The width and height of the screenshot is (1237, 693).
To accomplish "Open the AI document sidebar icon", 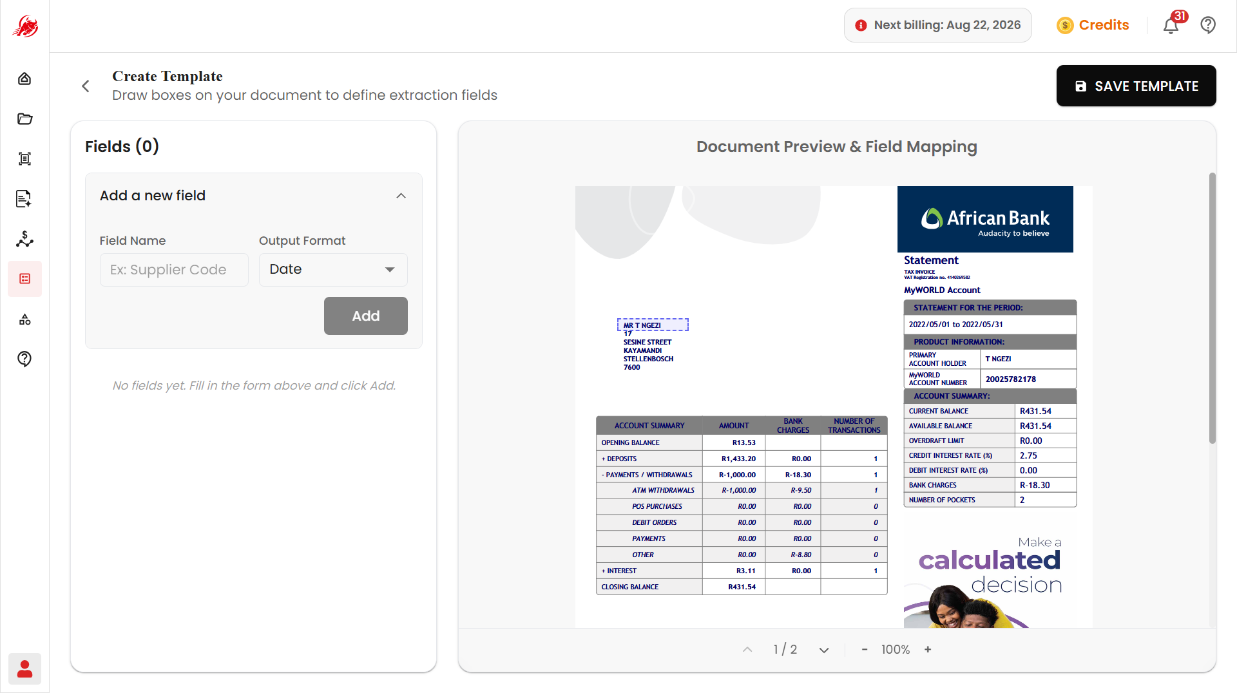I will tap(24, 199).
